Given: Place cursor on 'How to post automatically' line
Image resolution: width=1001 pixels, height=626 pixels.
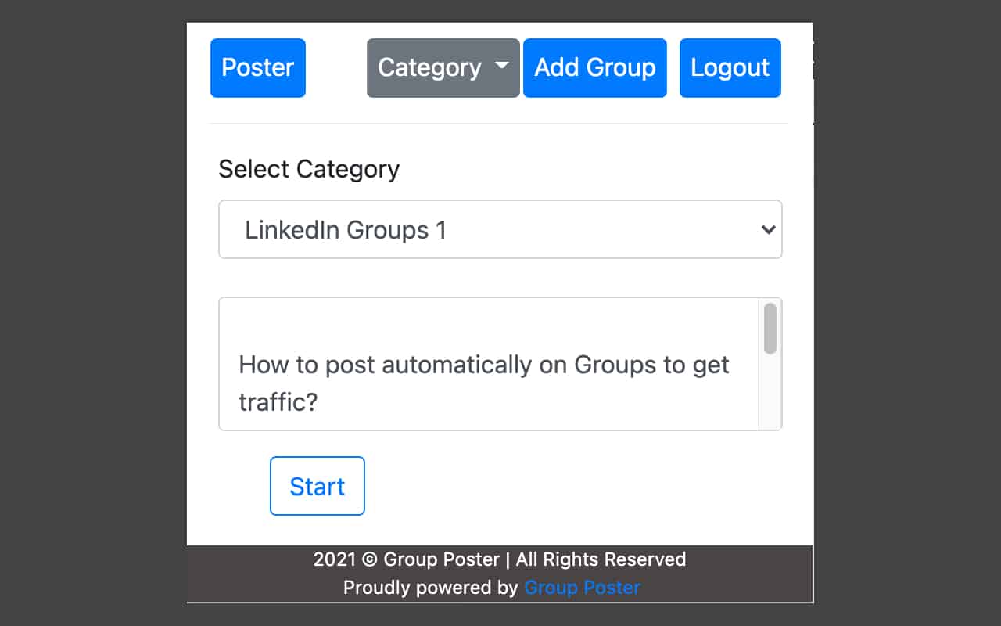Looking at the screenshot, I should point(391,365).
